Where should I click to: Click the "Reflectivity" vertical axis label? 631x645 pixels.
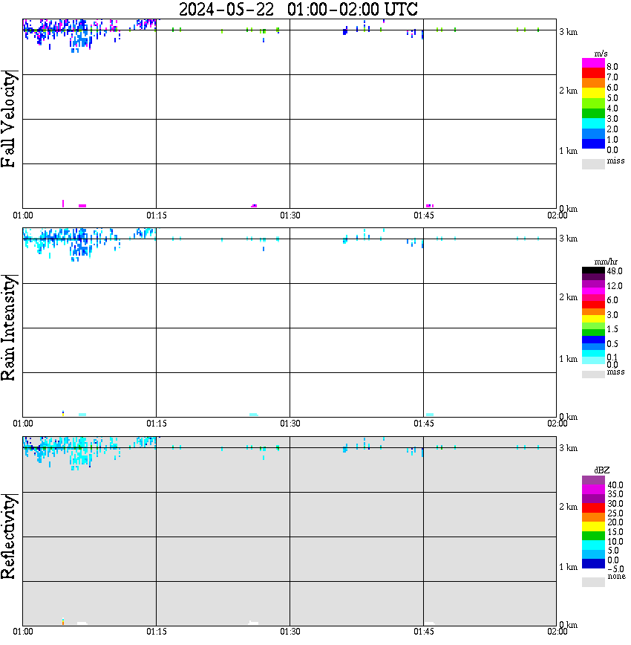[x=8, y=536]
